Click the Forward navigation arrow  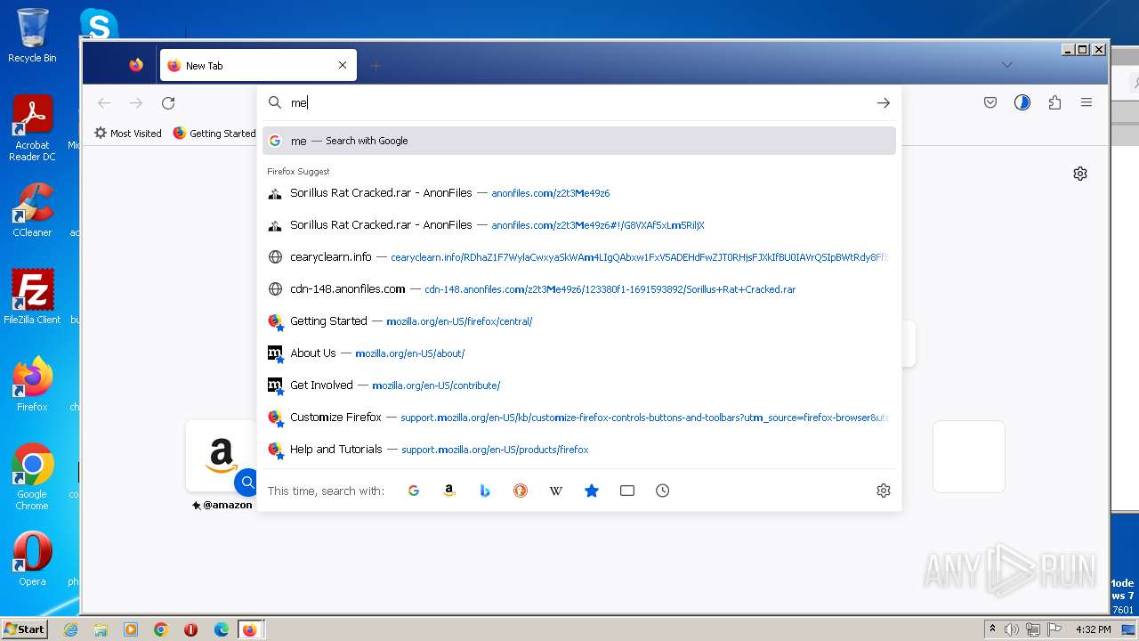136,103
